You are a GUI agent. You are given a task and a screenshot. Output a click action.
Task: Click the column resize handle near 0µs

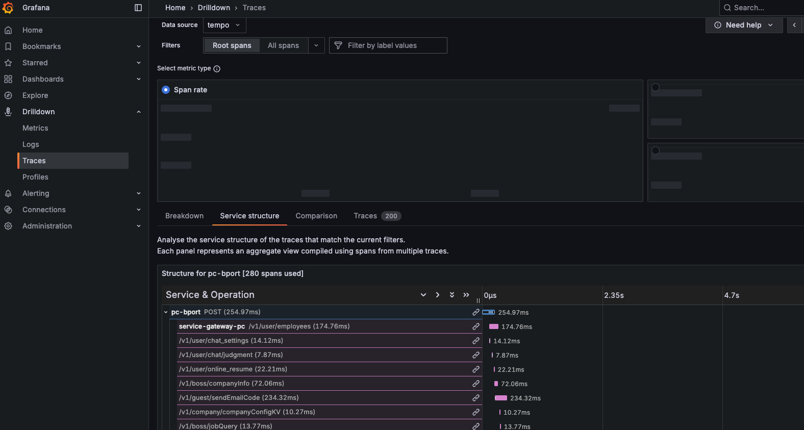478,300
